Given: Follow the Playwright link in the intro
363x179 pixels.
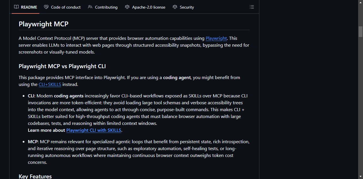Looking at the screenshot, I should (x=216, y=38).
